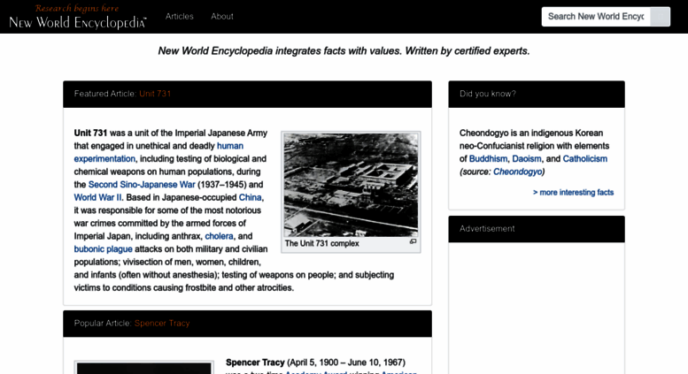Click the tagline 'integrates facts with values'
The height and width of the screenshot is (374, 688).
pyautogui.click(x=338, y=51)
